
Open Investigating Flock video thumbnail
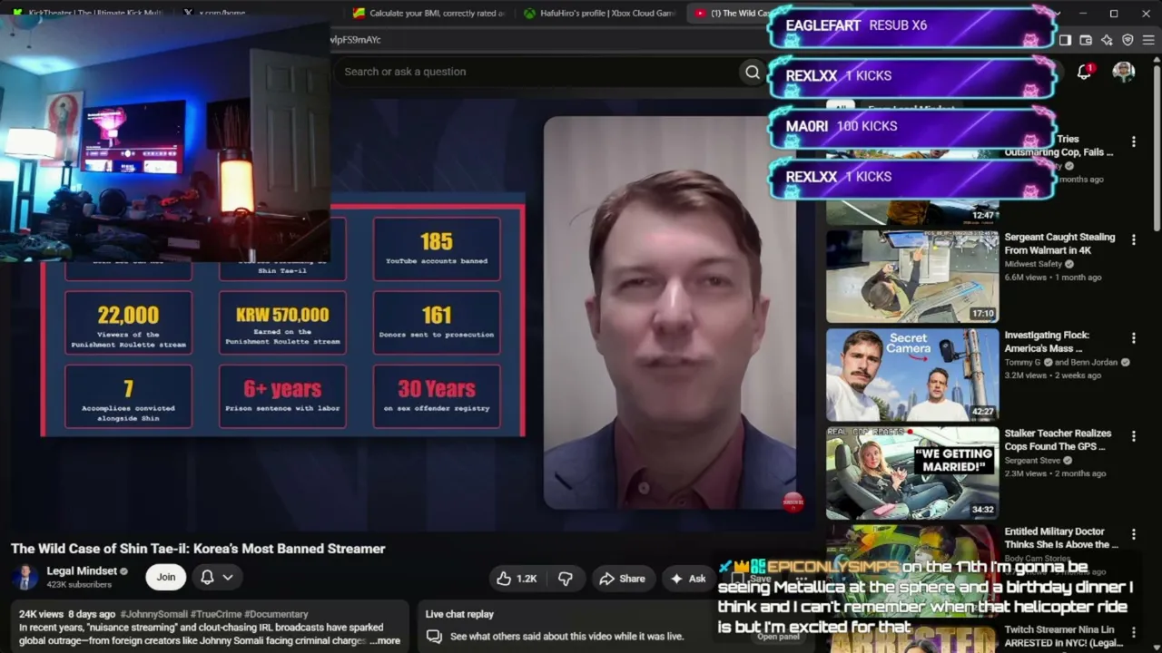[x=912, y=374]
